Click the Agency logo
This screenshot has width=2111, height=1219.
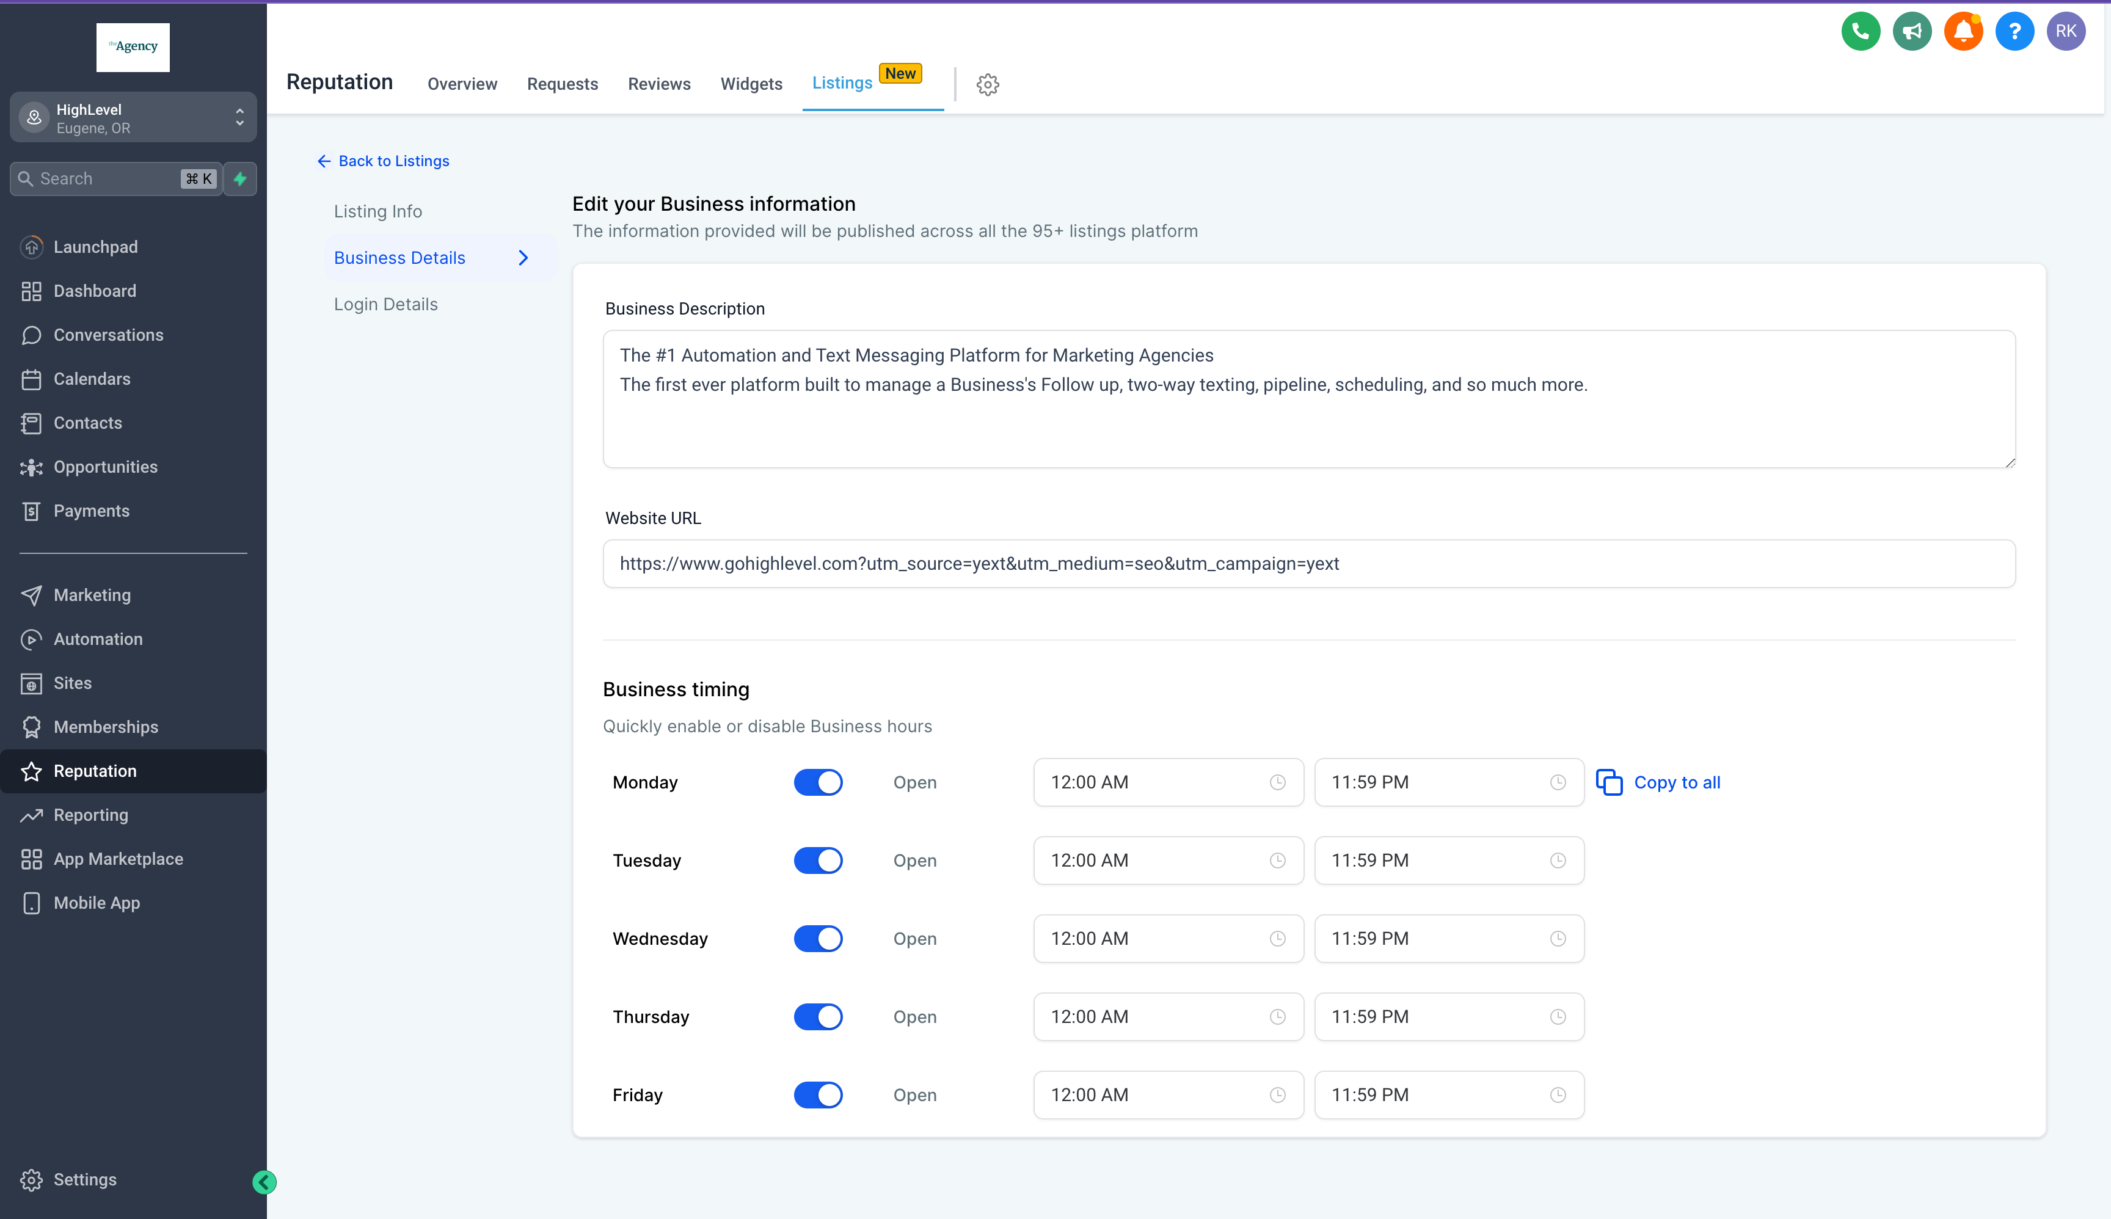coord(133,47)
